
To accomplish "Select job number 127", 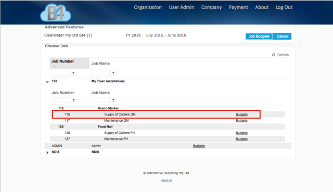I will 67,139.
